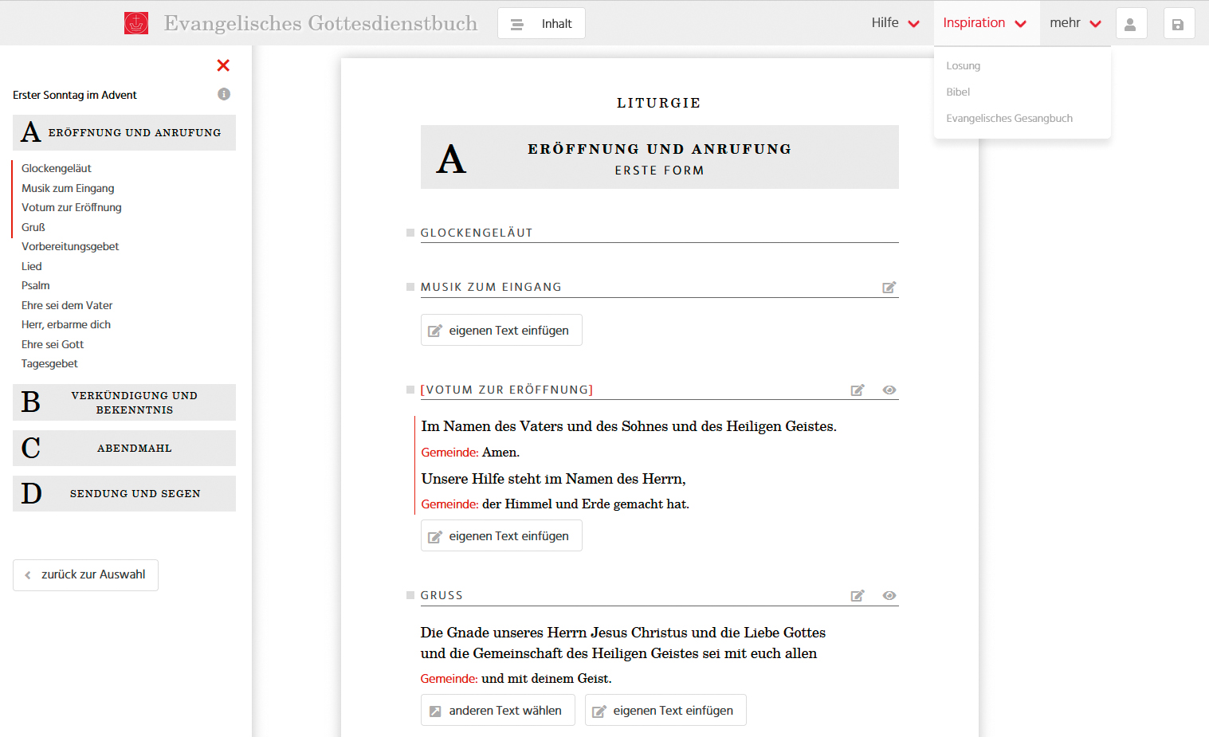The height and width of the screenshot is (737, 1209).
Task: Toggle visibility of Votum zur Eröffnung
Action: coord(889,390)
